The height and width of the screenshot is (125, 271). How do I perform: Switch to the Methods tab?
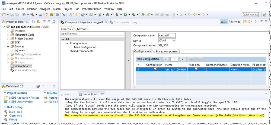[82, 29]
